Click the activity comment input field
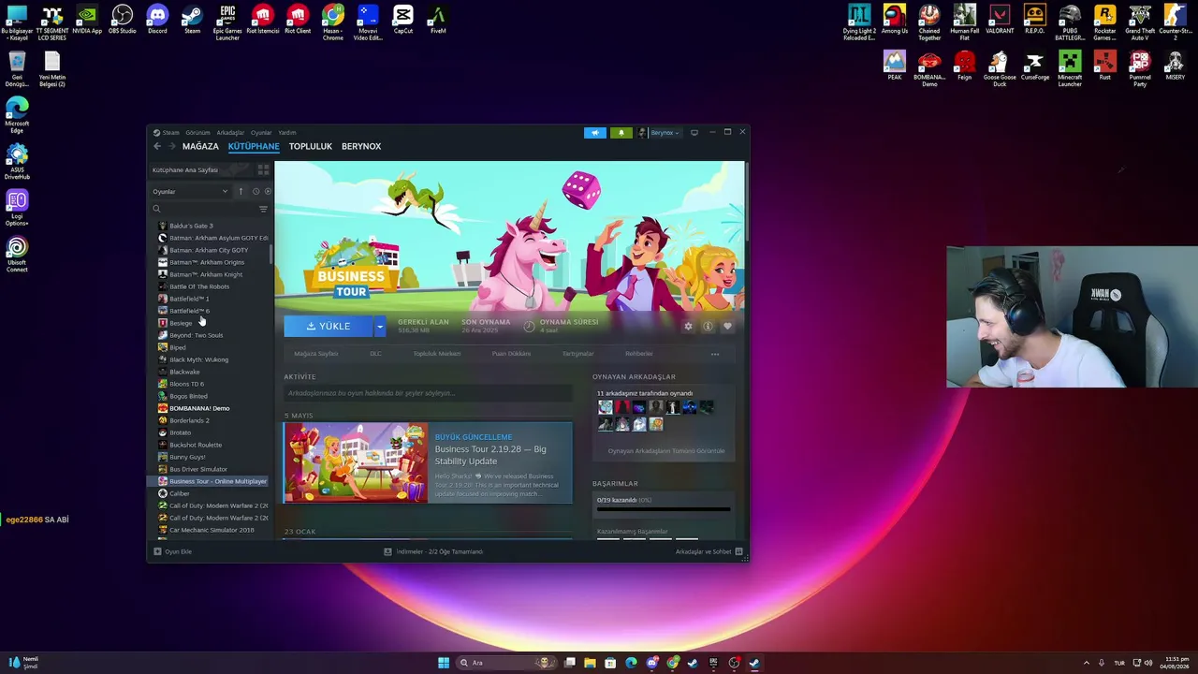Image resolution: width=1198 pixels, height=674 pixels. (x=428, y=393)
